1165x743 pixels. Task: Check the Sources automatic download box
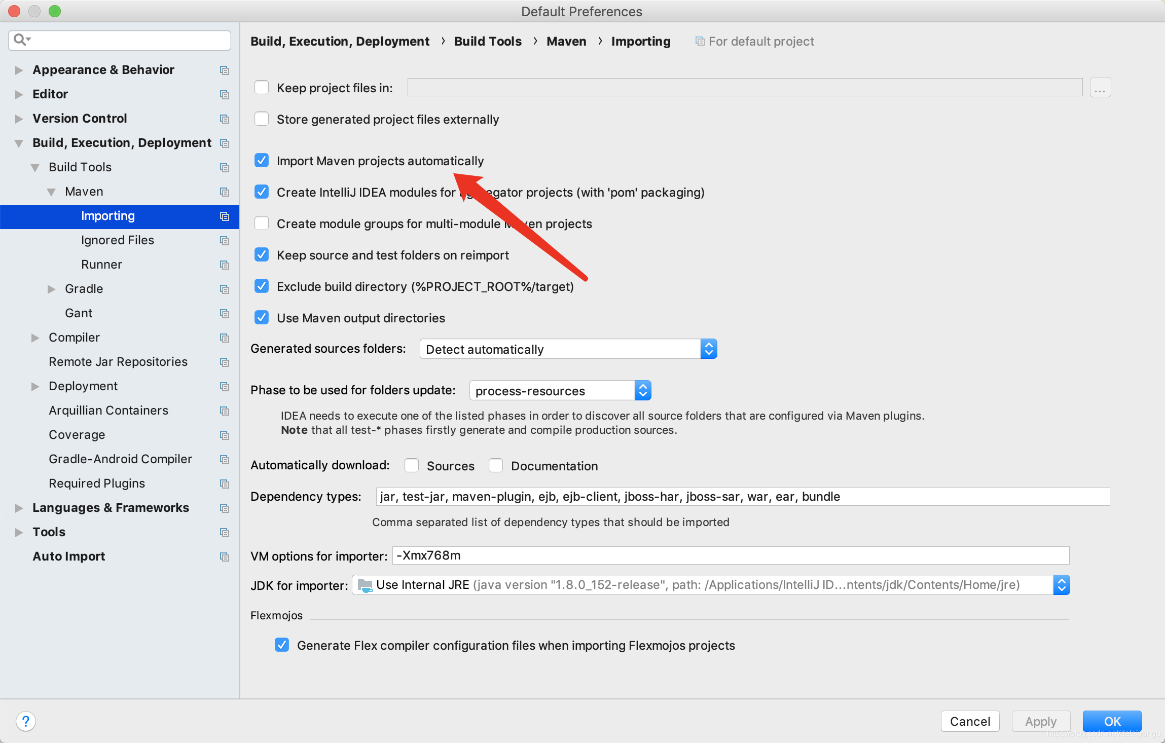(412, 465)
